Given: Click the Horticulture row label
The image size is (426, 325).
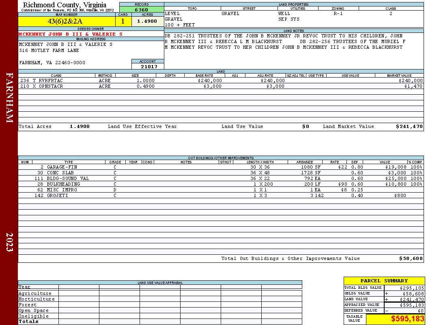Looking at the screenshot, I should click(x=37, y=299).
